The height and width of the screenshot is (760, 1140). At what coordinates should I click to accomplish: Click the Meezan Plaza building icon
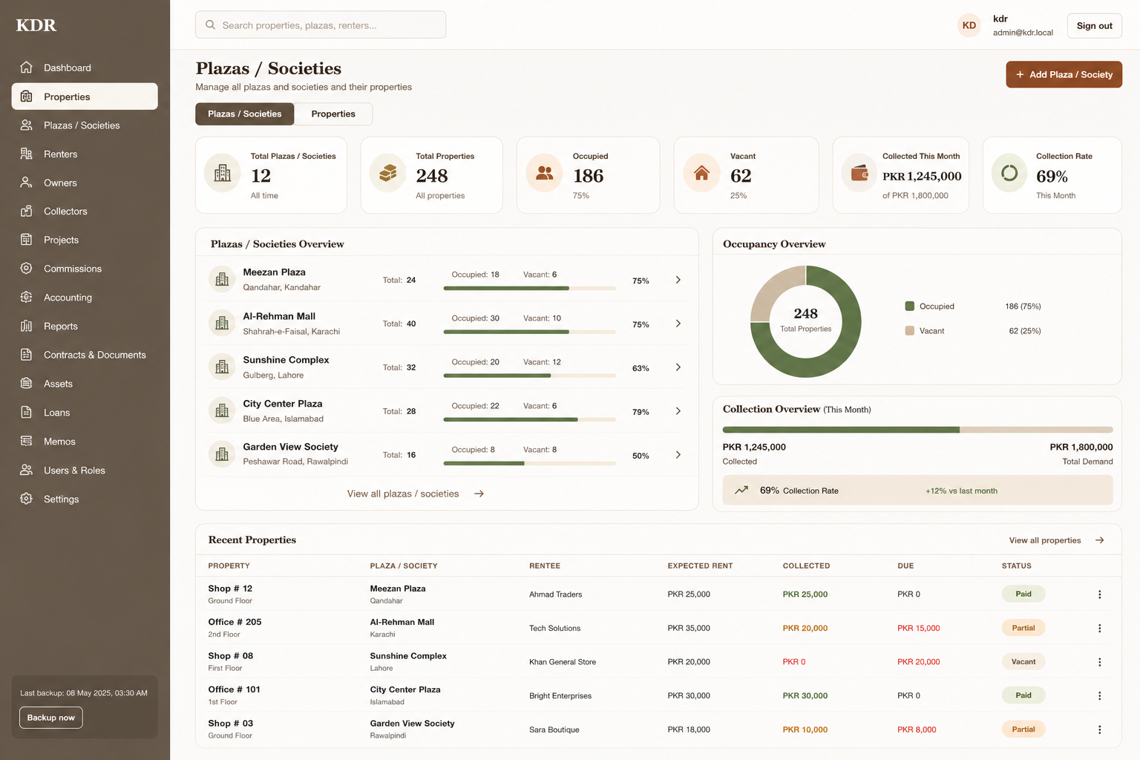pos(222,280)
